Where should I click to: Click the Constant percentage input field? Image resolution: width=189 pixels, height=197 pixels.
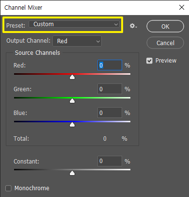(x=110, y=161)
